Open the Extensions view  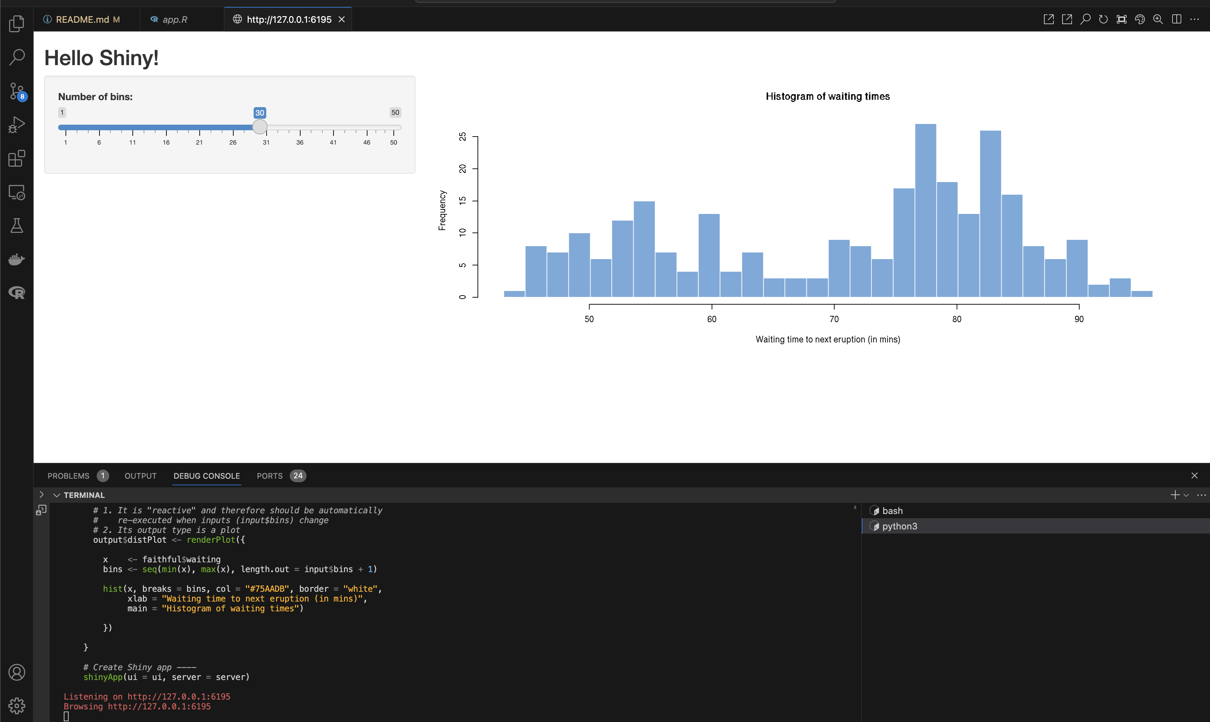16,158
